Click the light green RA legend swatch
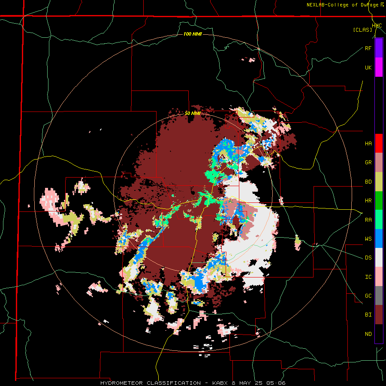 (x=379, y=220)
